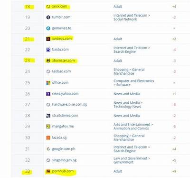Image resolution: width=190 pixels, height=178 pixels.
Task: Click rank number 28 in the list
Action: click(x=28, y=116)
